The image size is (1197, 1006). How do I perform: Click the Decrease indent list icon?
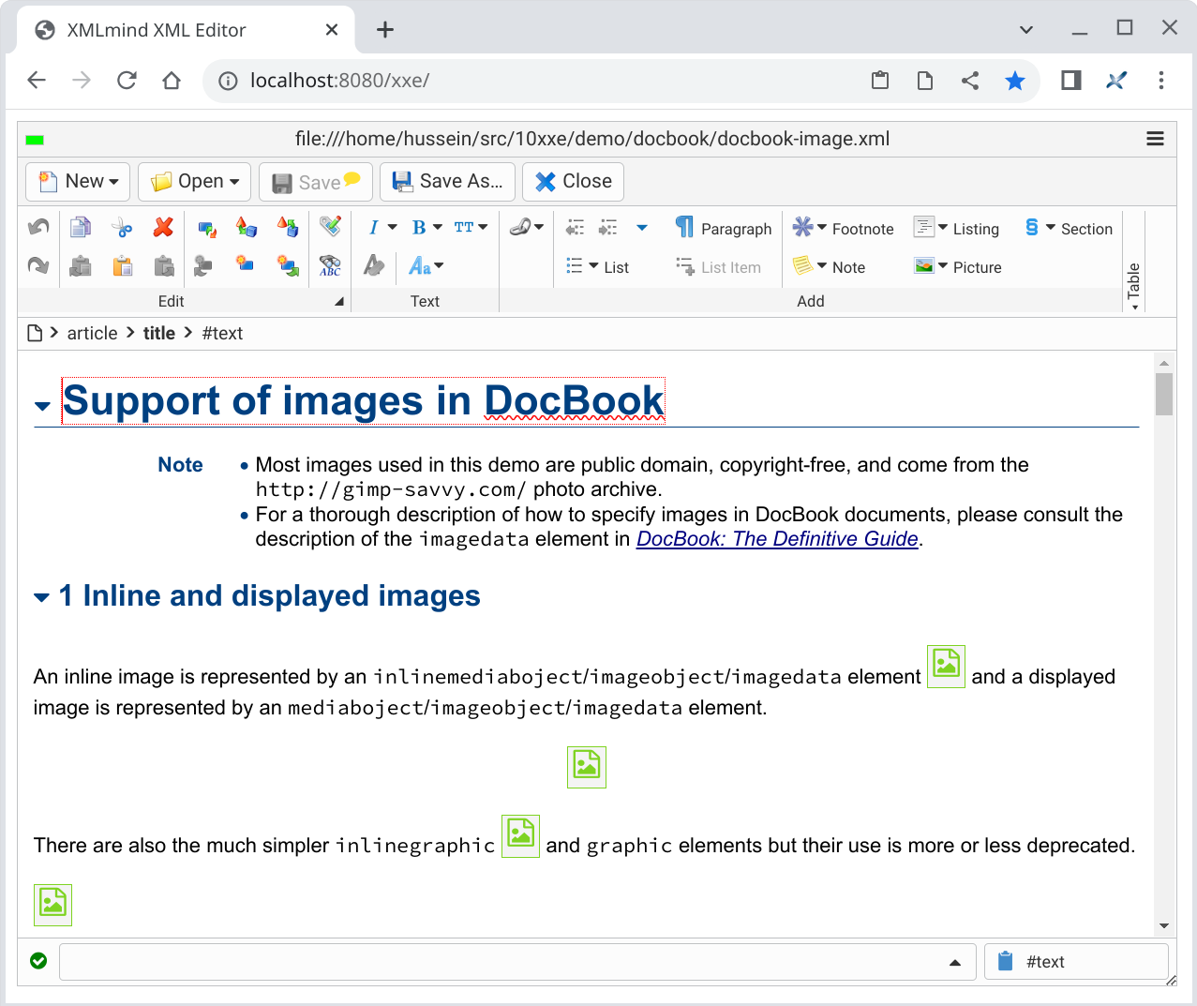tap(576, 228)
